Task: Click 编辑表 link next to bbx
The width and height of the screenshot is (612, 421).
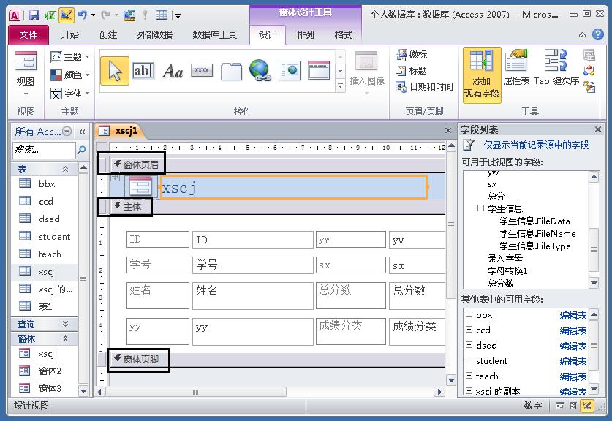Action: 573,315
